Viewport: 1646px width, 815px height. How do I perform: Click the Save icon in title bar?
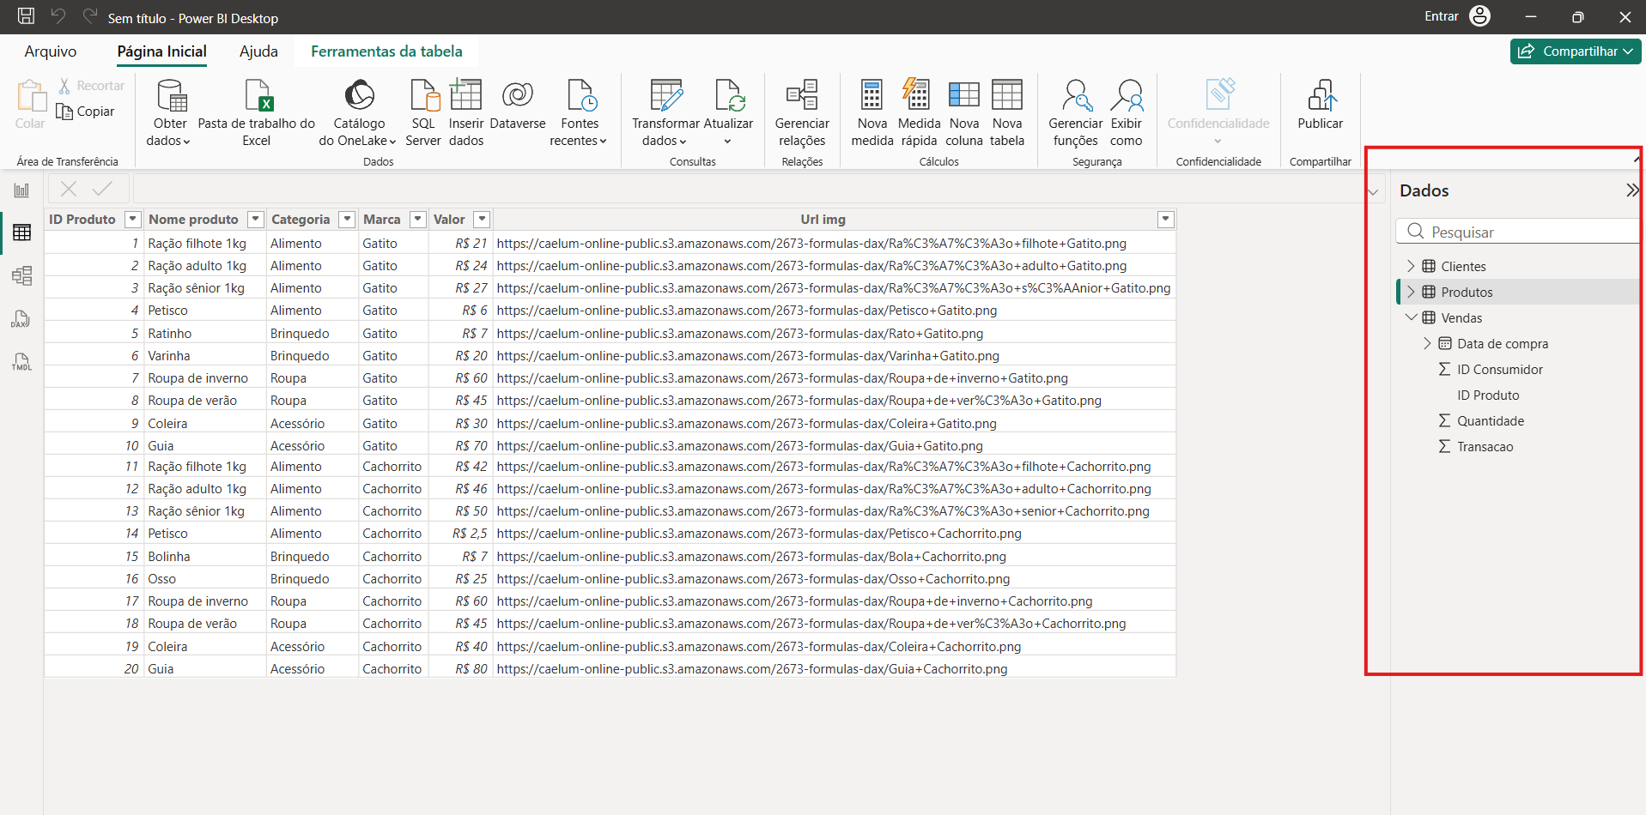coord(27,16)
